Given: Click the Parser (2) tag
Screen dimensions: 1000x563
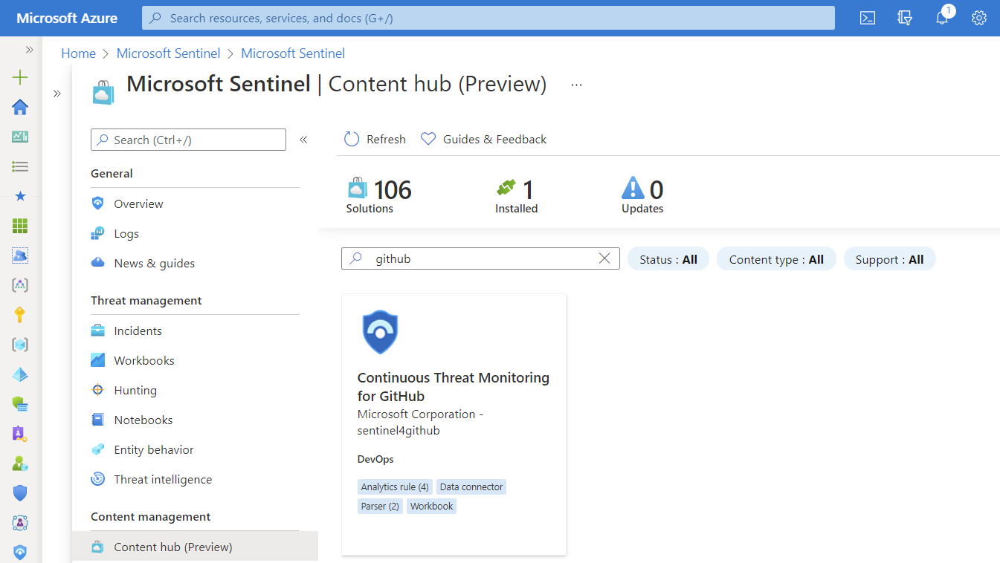Looking at the screenshot, I should 380,507.
